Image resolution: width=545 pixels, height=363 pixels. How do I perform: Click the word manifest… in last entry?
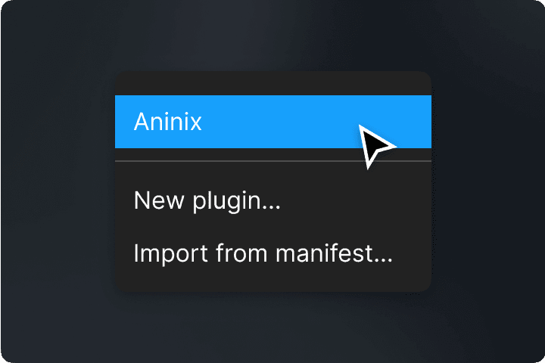[334, 253]
